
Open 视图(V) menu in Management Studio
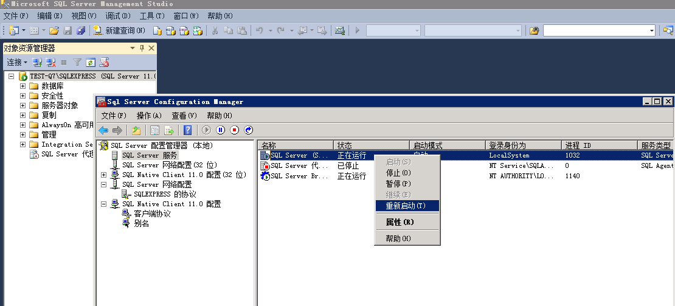tap(84, 16)
